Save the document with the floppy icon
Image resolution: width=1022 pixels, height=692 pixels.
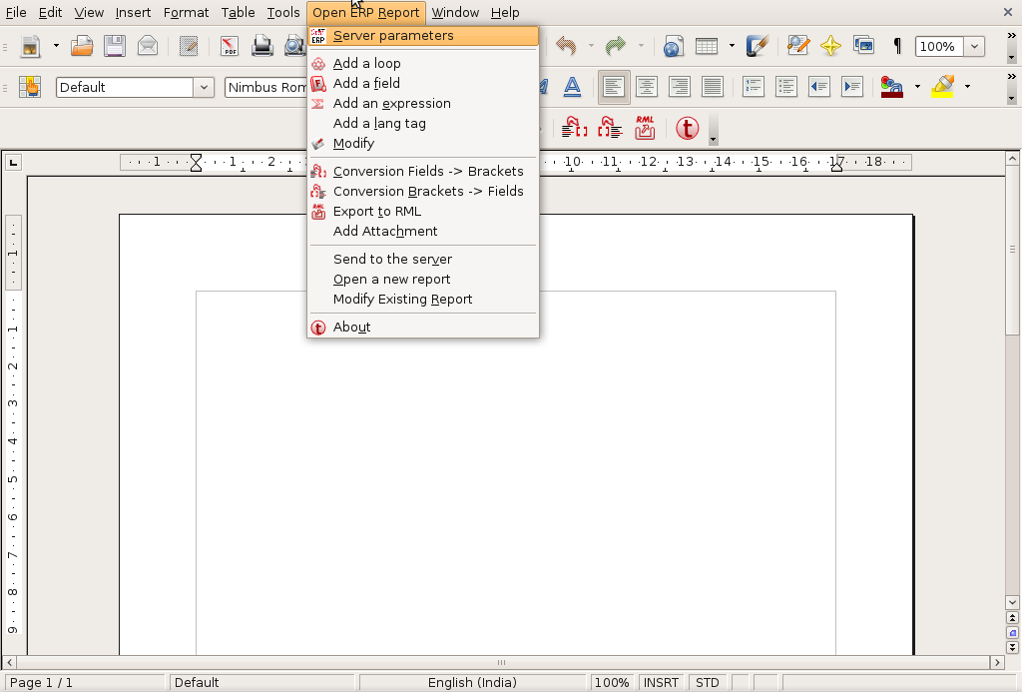tap(115, 46)
